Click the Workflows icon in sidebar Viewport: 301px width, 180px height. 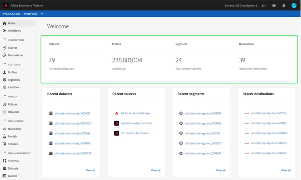4,31
